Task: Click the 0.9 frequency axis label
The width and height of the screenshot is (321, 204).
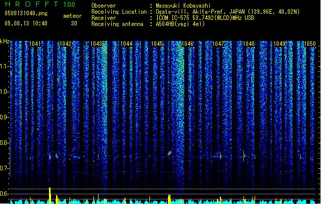Action: (4, 117)
